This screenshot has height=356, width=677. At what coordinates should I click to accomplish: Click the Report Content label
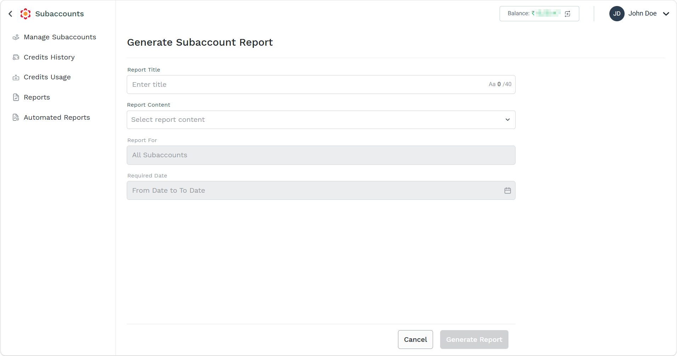[149, 105]
